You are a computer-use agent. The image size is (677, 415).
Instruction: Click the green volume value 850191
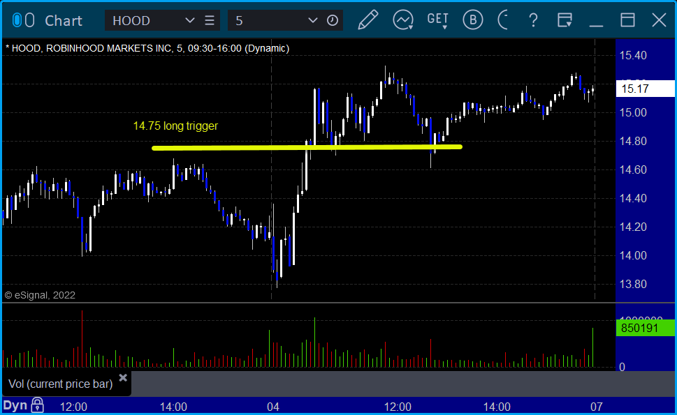(645, 329)
